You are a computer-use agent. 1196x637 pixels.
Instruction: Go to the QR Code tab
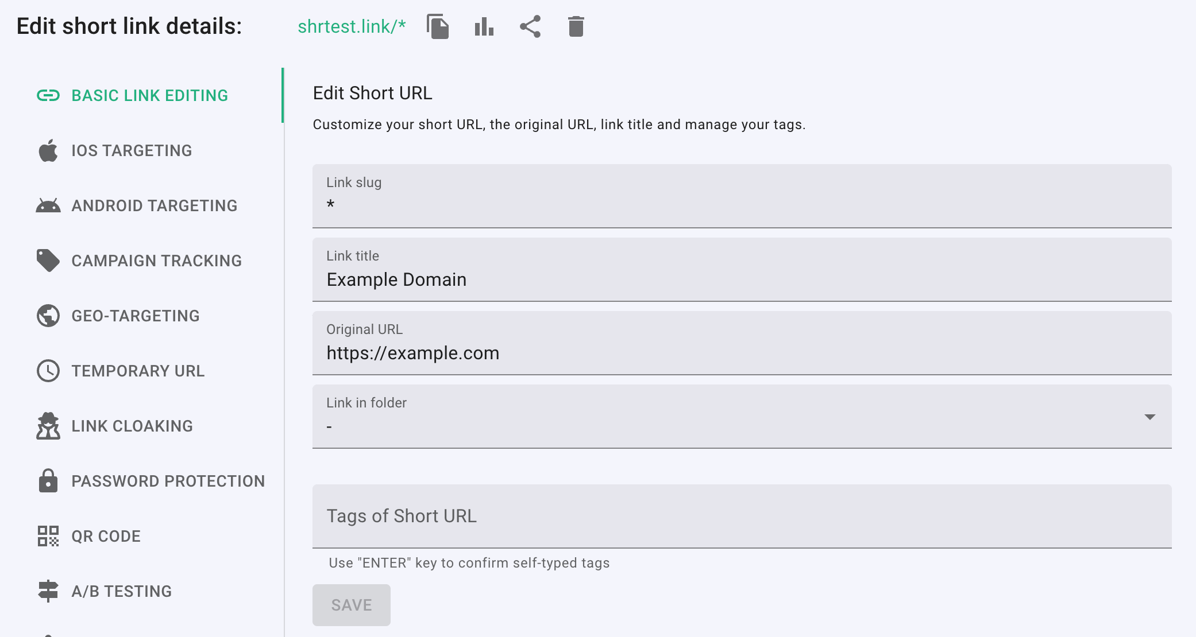pos(141,536)
